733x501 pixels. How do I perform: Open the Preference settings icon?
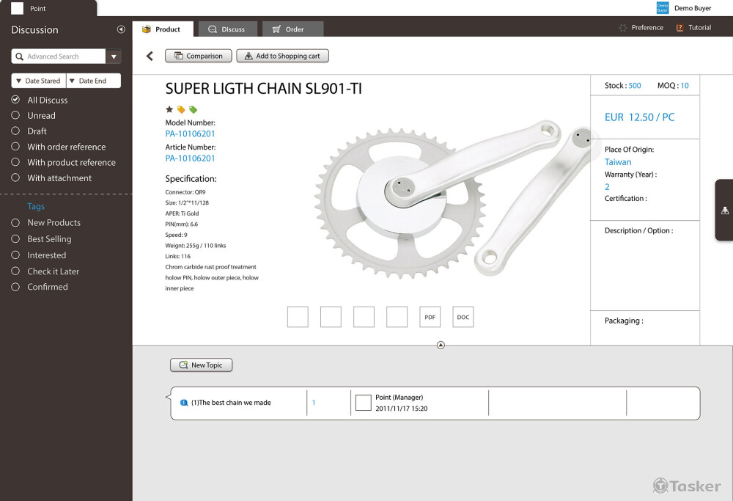click(623, 28)
